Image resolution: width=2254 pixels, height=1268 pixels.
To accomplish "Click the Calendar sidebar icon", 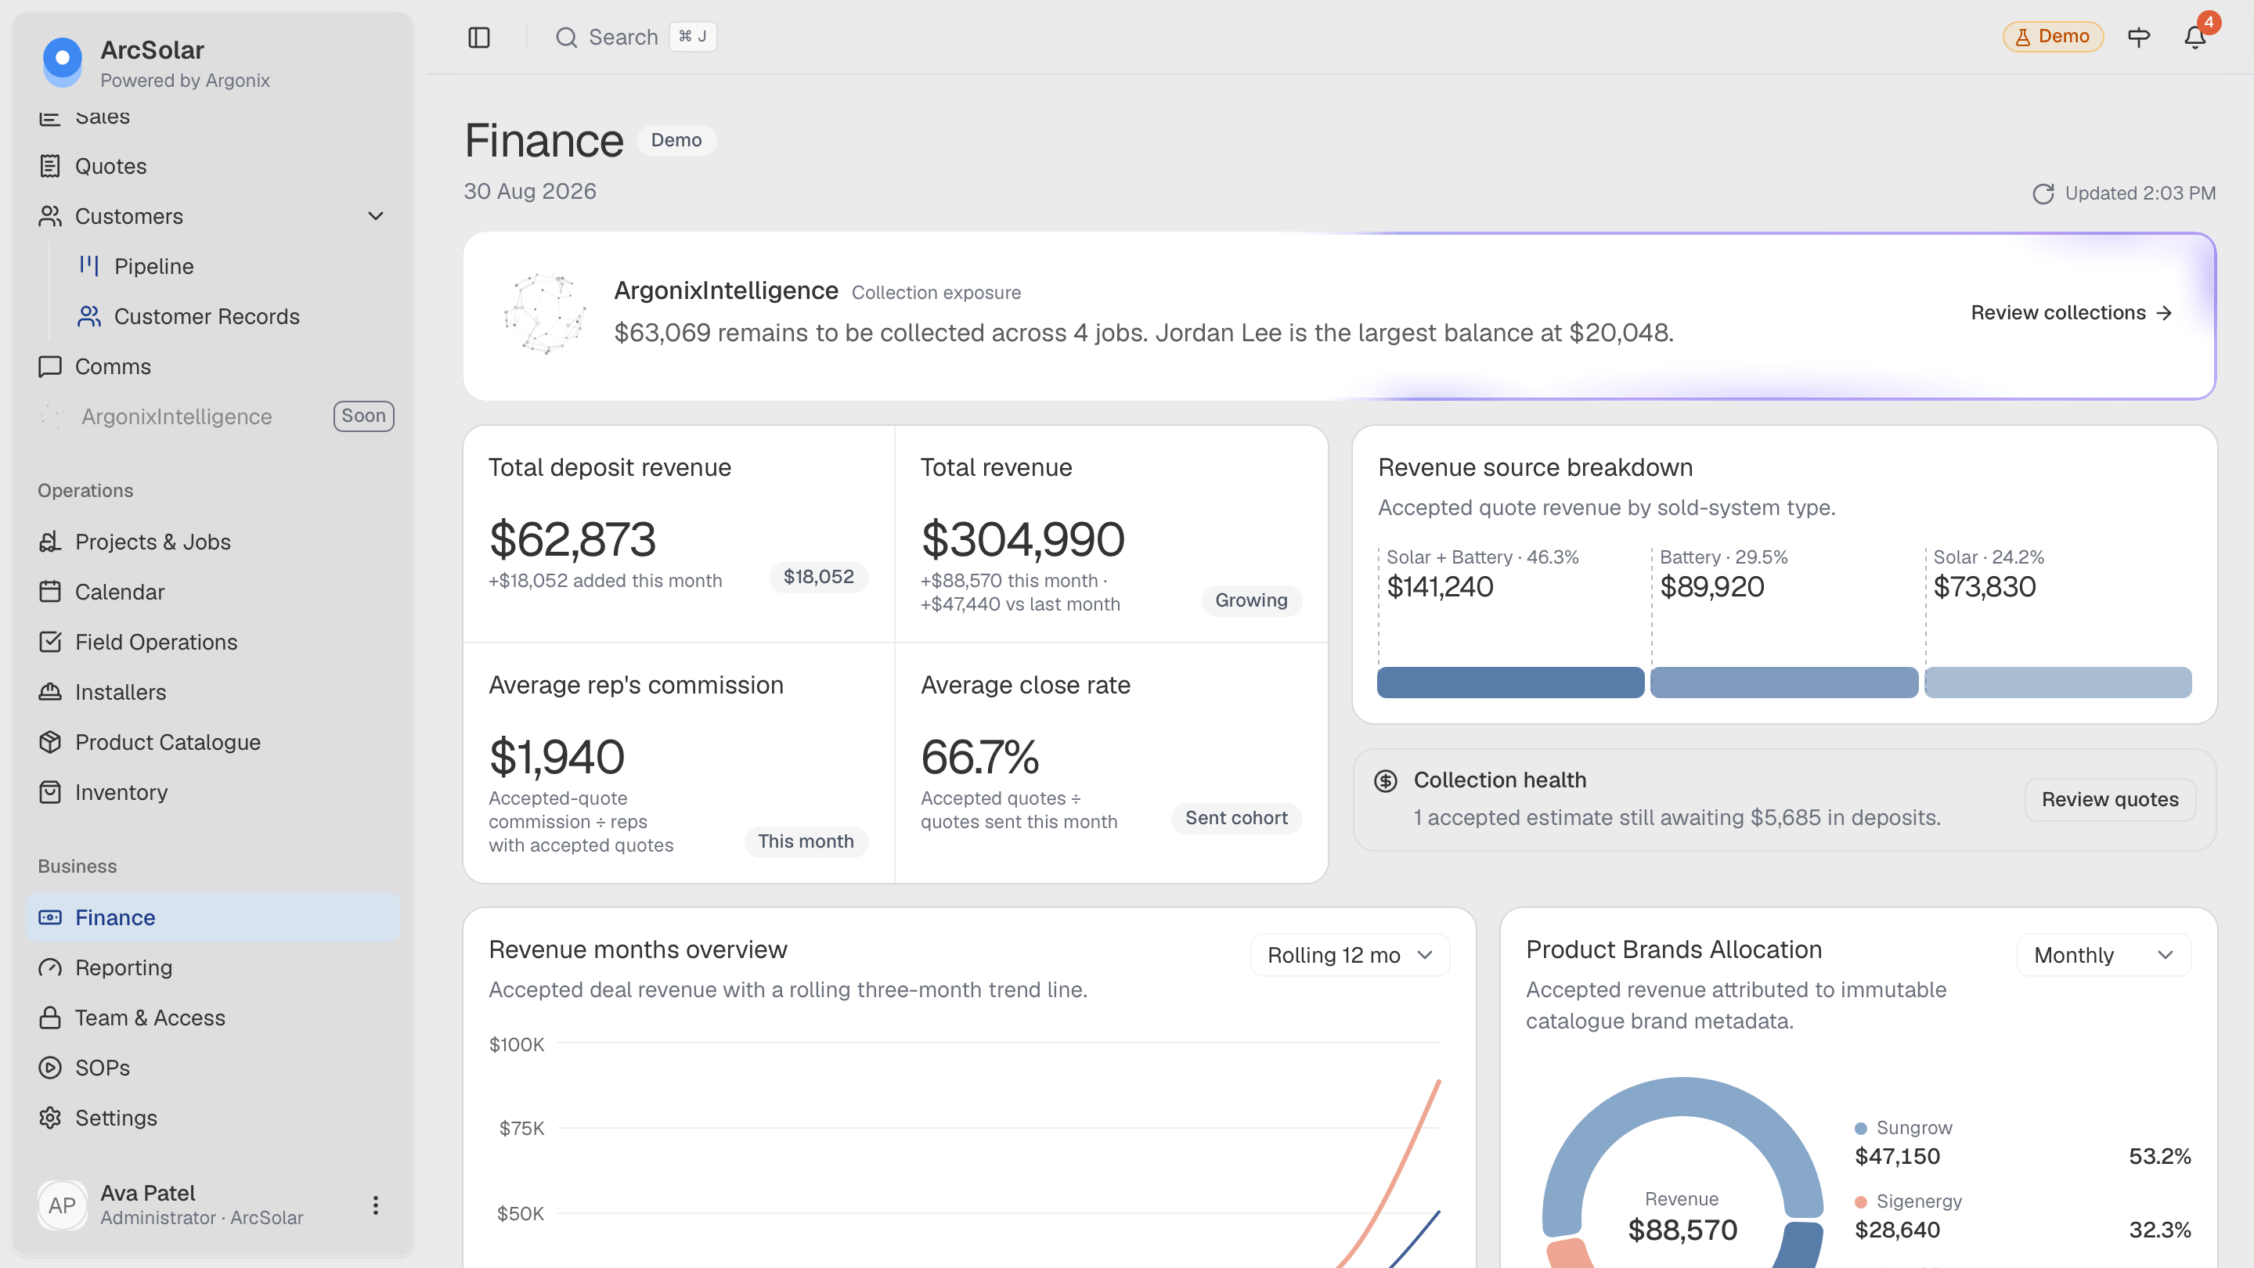I will [x=50, y=592].
